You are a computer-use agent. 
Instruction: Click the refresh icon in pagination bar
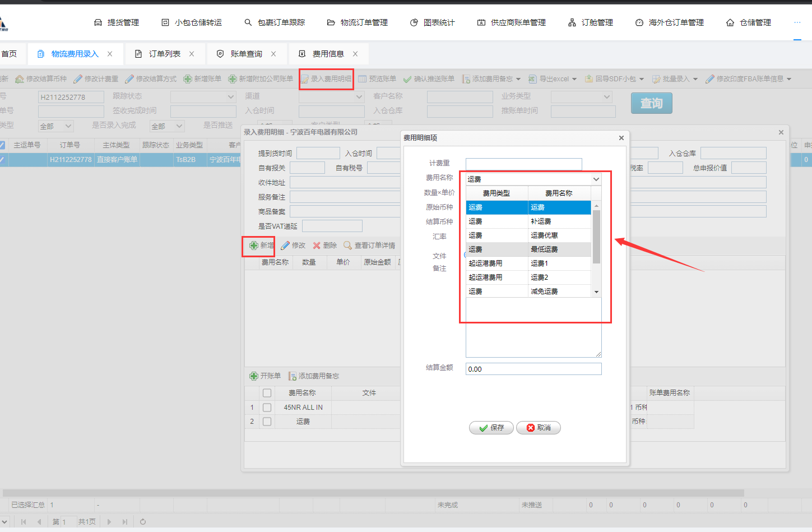point(143,522)
